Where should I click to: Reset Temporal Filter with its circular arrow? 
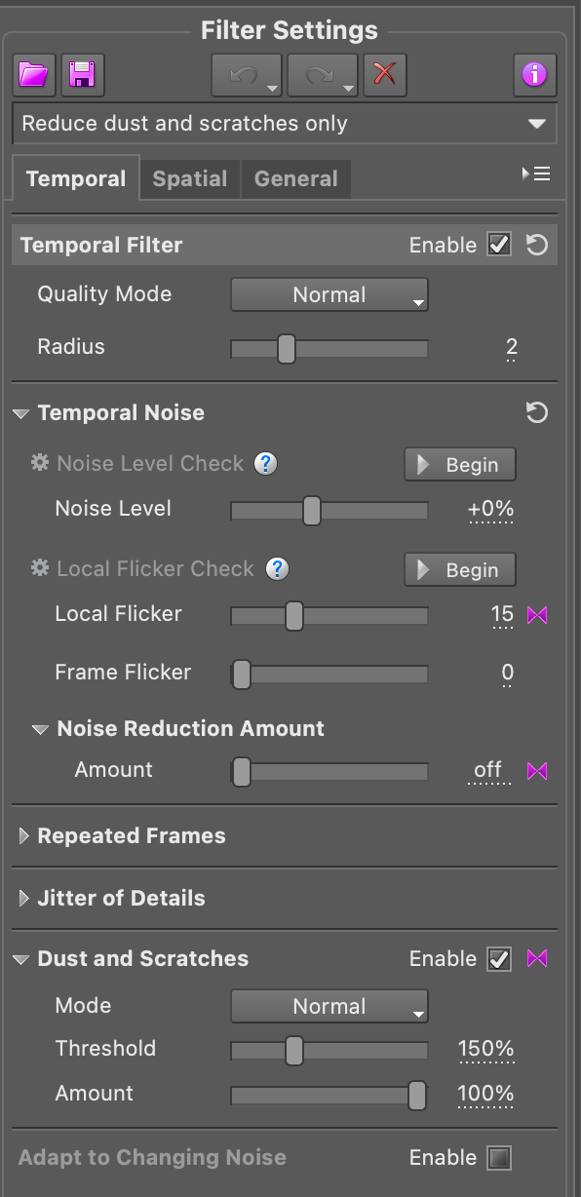coord(537,246)
